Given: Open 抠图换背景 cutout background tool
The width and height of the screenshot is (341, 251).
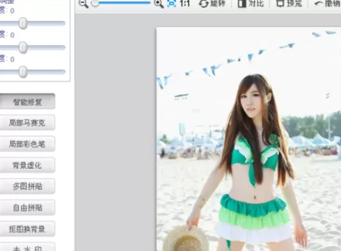Looking at the screenshot, I should tap(27, 229).
